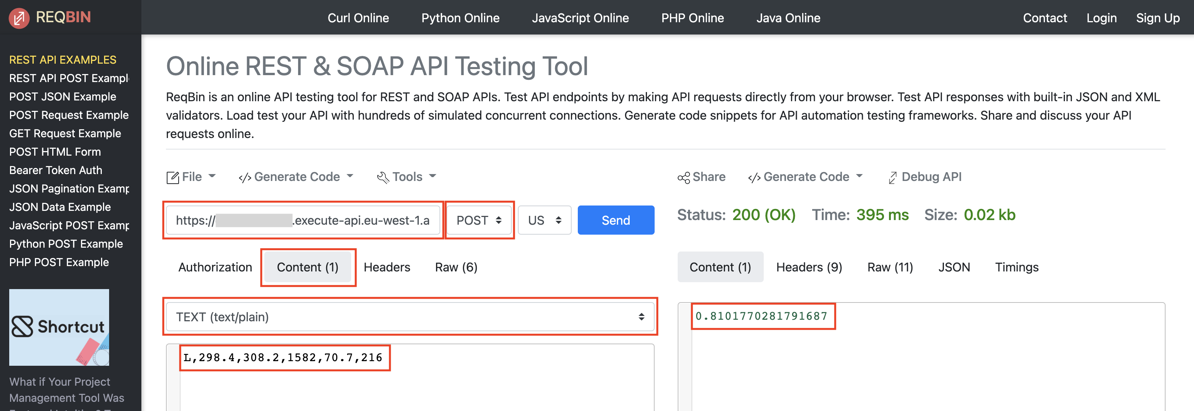Go to Curl Online
1194x411 pixels.
tap(358, 18)
